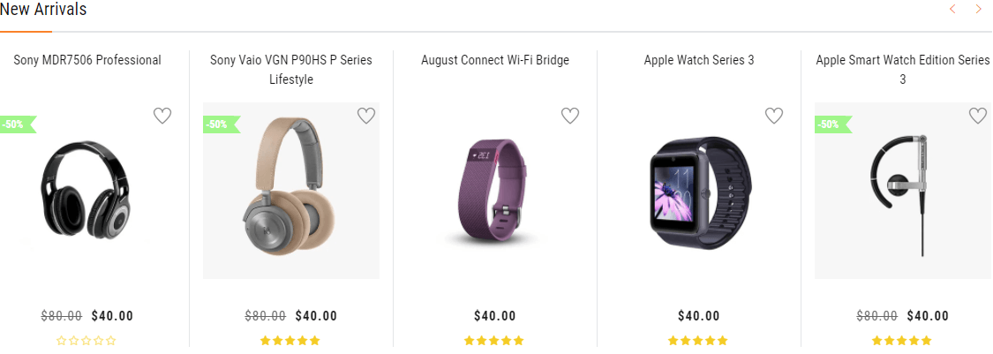View black earhook earphone image
993x354 pixels.
point(900,191)
